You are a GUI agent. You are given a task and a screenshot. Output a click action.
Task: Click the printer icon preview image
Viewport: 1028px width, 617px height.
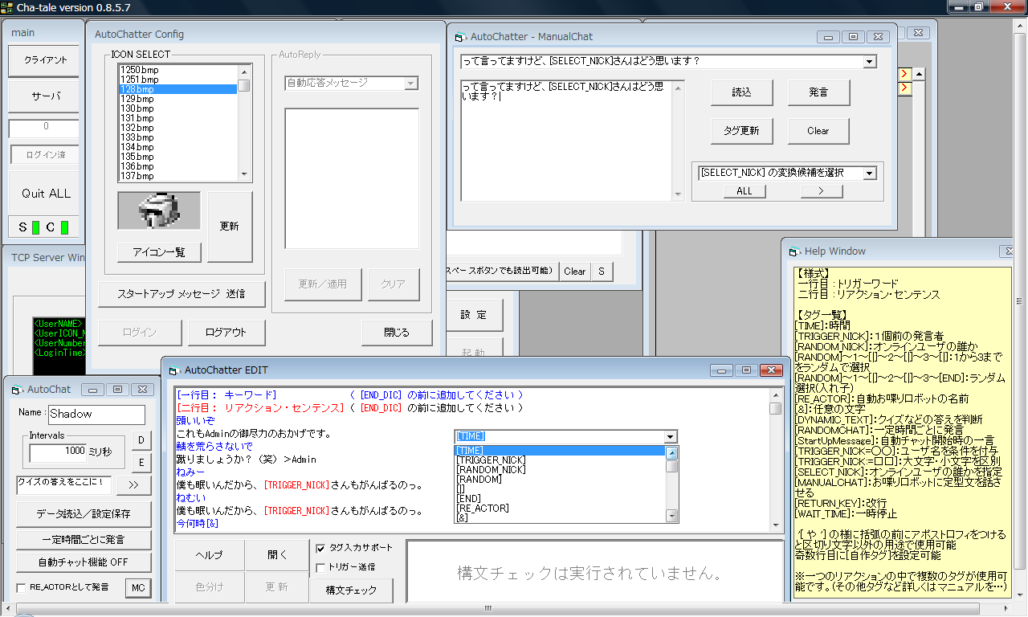click(159, 211)
